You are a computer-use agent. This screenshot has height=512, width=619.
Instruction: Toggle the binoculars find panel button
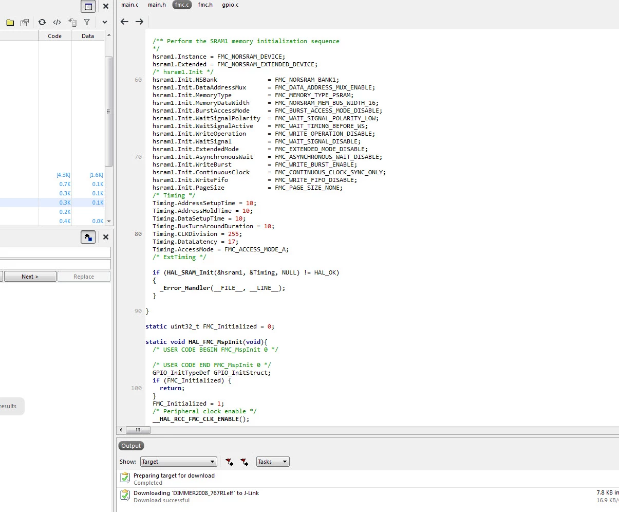point(88,237)
